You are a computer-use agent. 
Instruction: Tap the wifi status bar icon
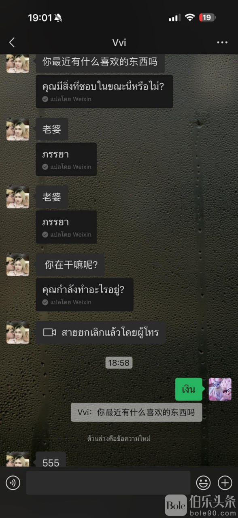click(190, 17)
